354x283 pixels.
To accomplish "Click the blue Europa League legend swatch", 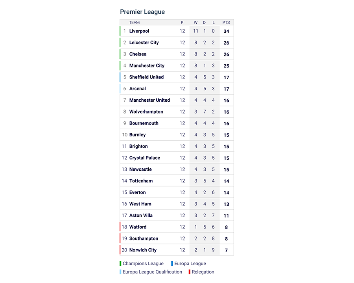I will pyautogui.click(x=172, y=264).
